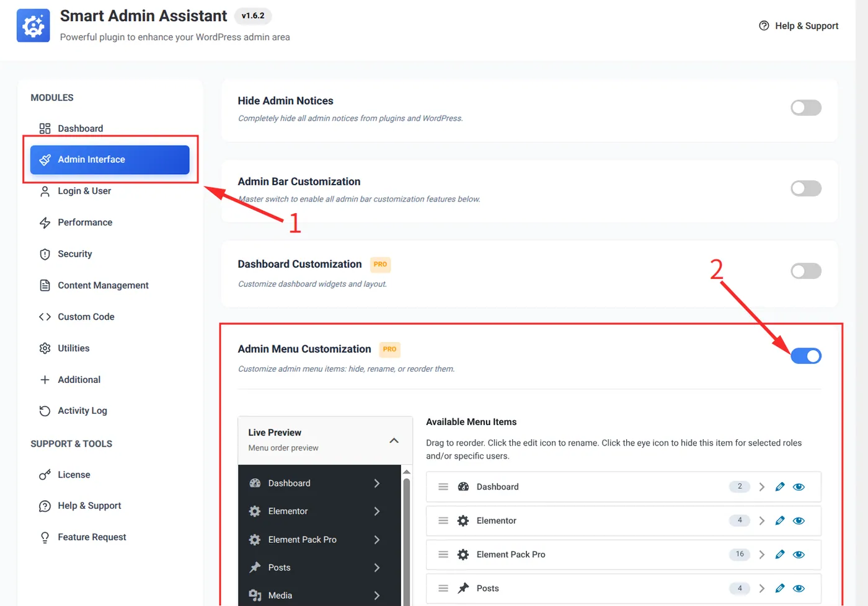The width and height of the screenshot is (868, 606).
Task: Open Content Management module
Action: 110,285
